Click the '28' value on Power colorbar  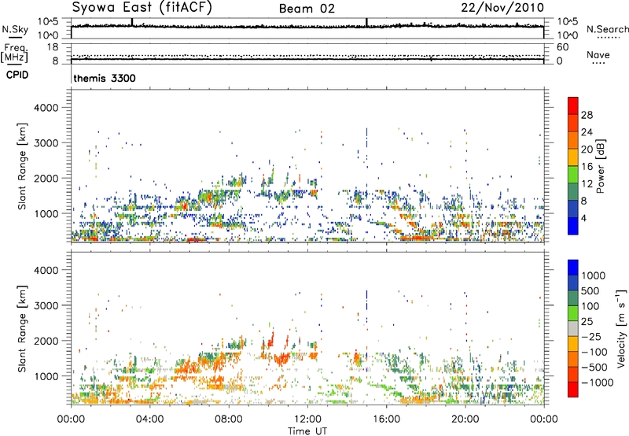[587, 115]
